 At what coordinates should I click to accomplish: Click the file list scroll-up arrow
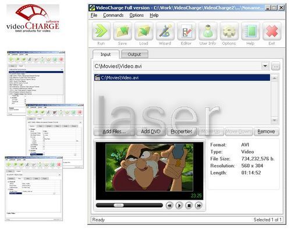pos(275,78)
